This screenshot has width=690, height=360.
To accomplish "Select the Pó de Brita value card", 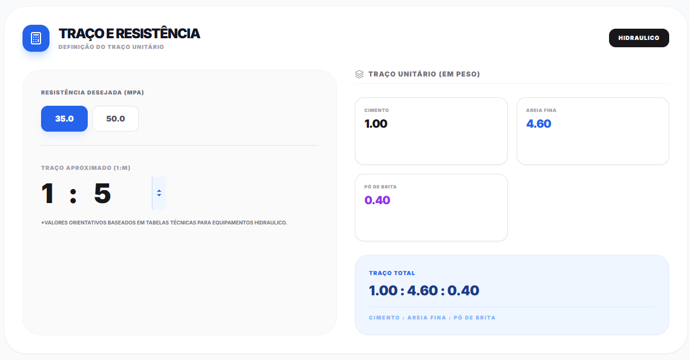I will coord(431,207).
